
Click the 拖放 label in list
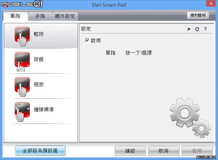tap(39, 84)
